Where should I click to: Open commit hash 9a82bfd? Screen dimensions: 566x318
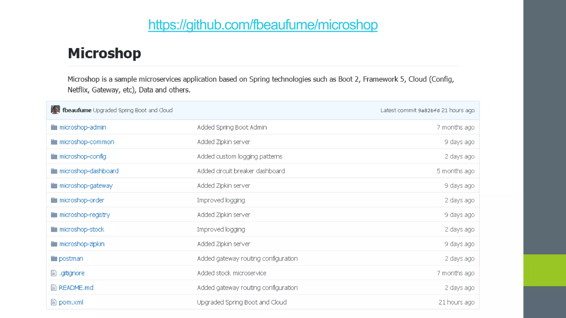tap(429, 110)
